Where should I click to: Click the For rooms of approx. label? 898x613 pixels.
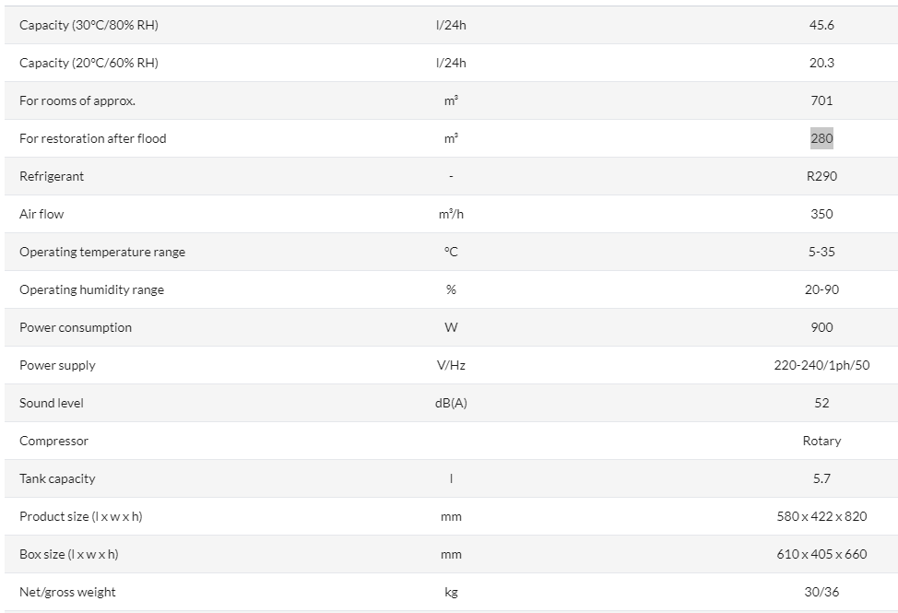[x=77, y=100]
